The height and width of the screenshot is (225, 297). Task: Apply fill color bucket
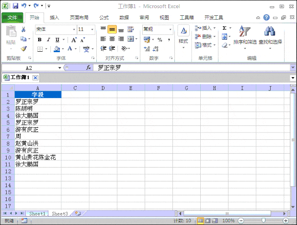coord(57,49)
